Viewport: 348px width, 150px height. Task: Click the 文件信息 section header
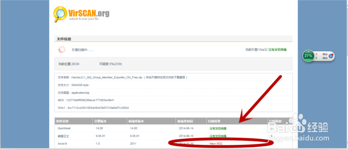coord(64,39)
